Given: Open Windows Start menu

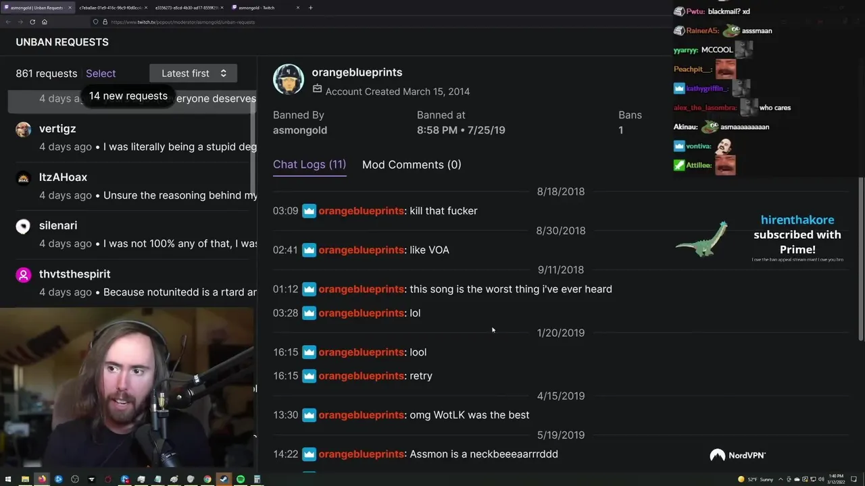Looking at the screenshot, I should click(8, 479).
